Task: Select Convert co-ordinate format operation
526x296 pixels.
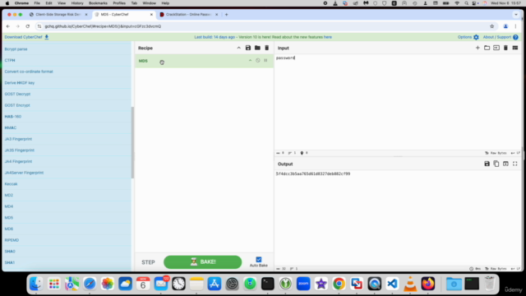Action: pos(67,72)
